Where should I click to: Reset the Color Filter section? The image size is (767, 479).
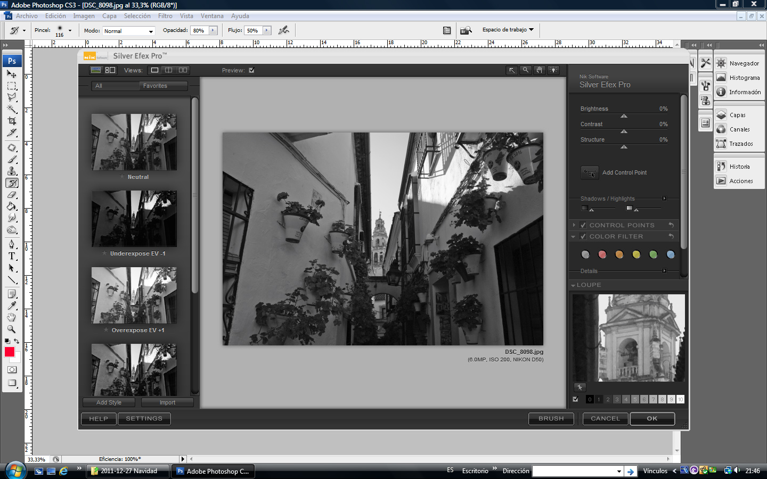click(x=671, y=236)
